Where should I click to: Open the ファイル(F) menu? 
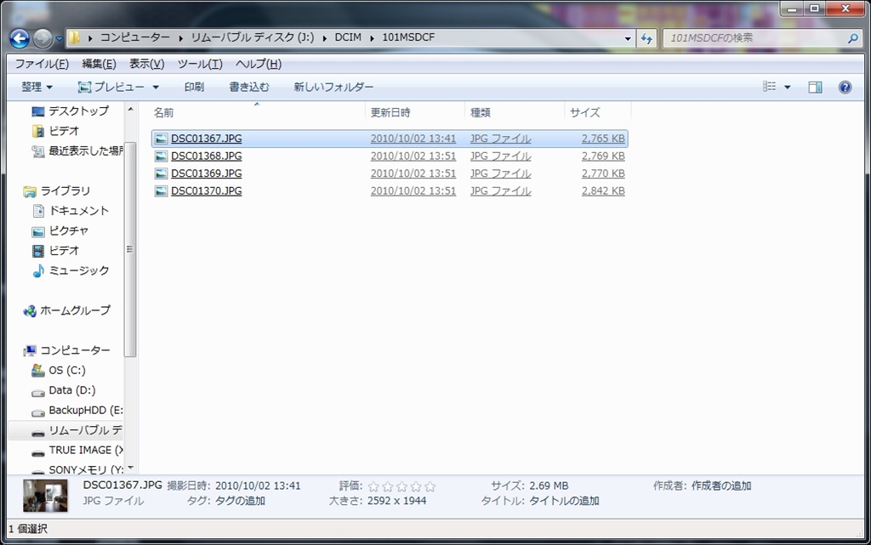(42, 64)
